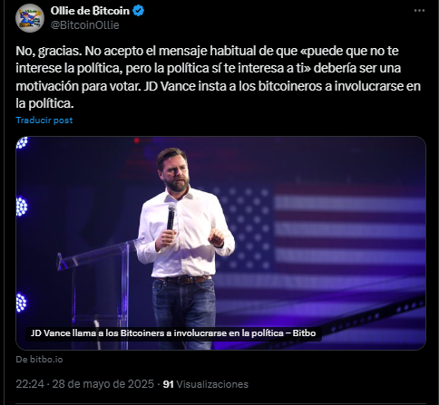Open the De bitbo.io source link
The height and width of the screenshot is (405, 439).
pos(39,360)
